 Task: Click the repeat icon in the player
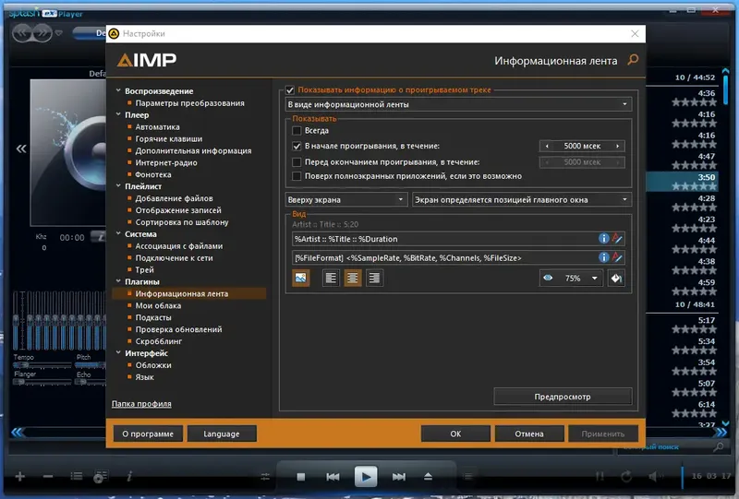626,477
